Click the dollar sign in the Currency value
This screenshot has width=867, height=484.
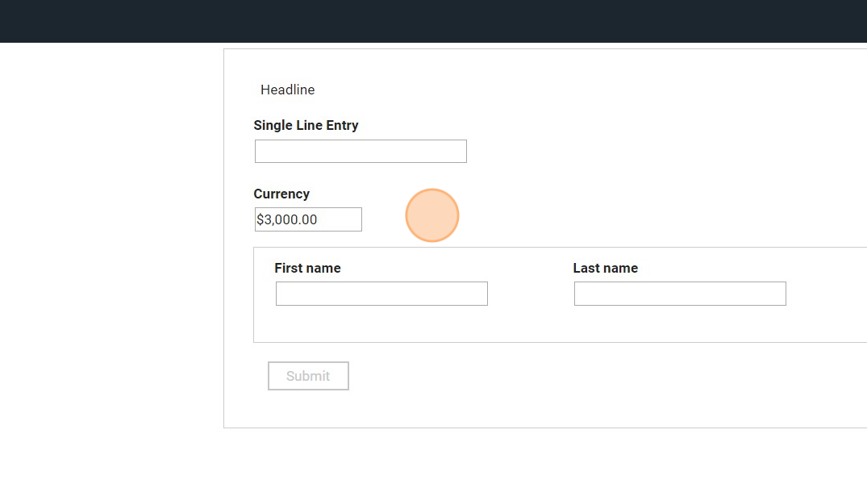(260, 219)
